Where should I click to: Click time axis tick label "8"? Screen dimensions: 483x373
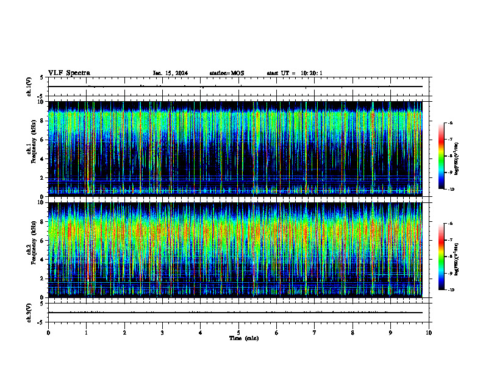[x=352, y=333]
